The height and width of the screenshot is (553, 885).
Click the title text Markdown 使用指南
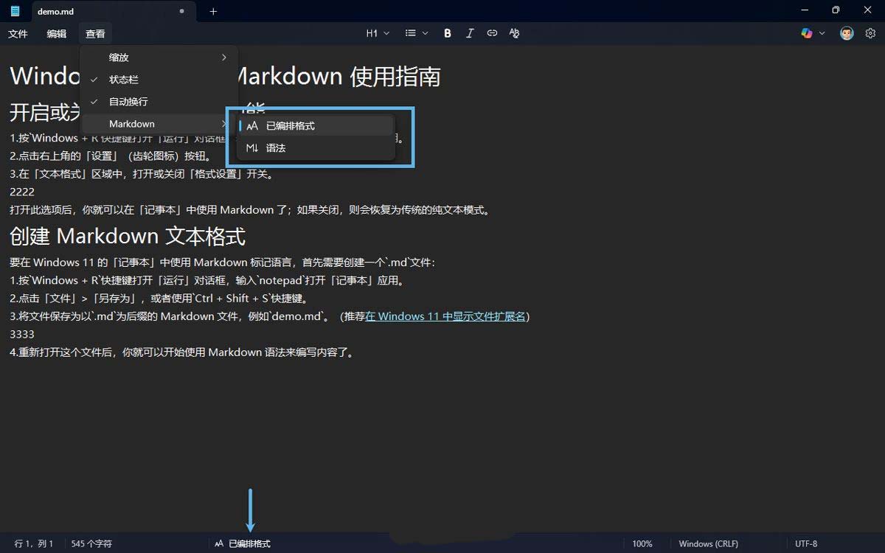337,76
